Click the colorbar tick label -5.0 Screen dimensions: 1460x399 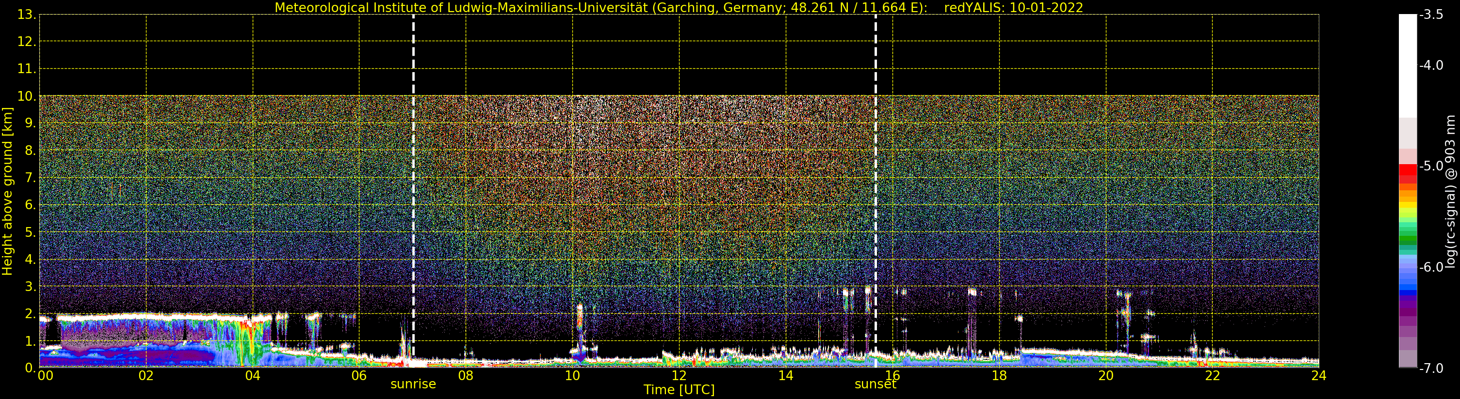[1431, 166]
